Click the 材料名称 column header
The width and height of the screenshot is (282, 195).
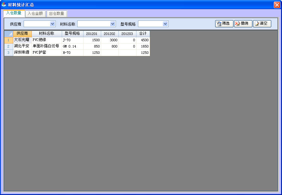coord(47,34)
